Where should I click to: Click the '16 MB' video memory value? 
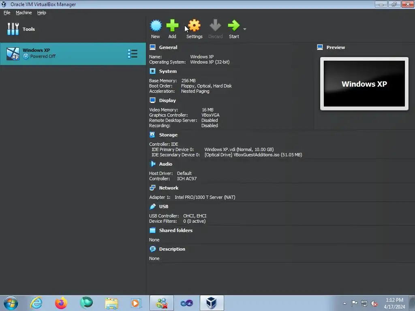pyautogui.click(x=207, y=110)
